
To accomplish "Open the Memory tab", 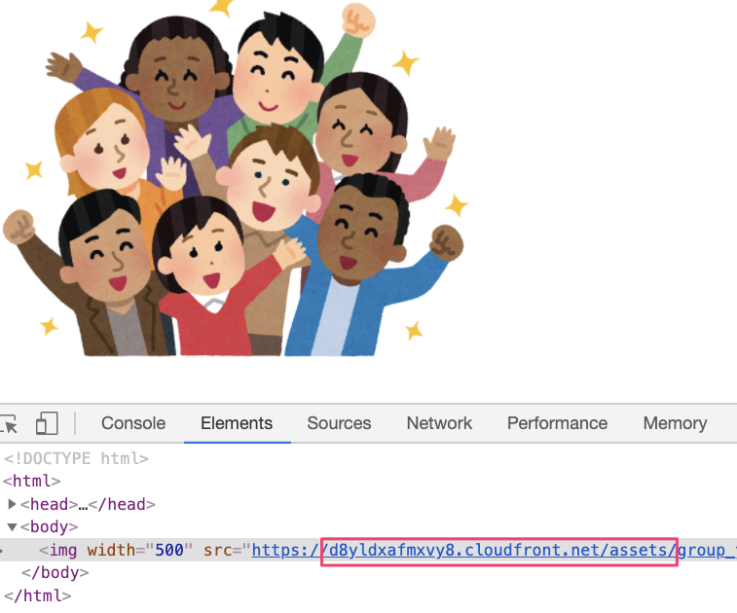I will [675, 423].
